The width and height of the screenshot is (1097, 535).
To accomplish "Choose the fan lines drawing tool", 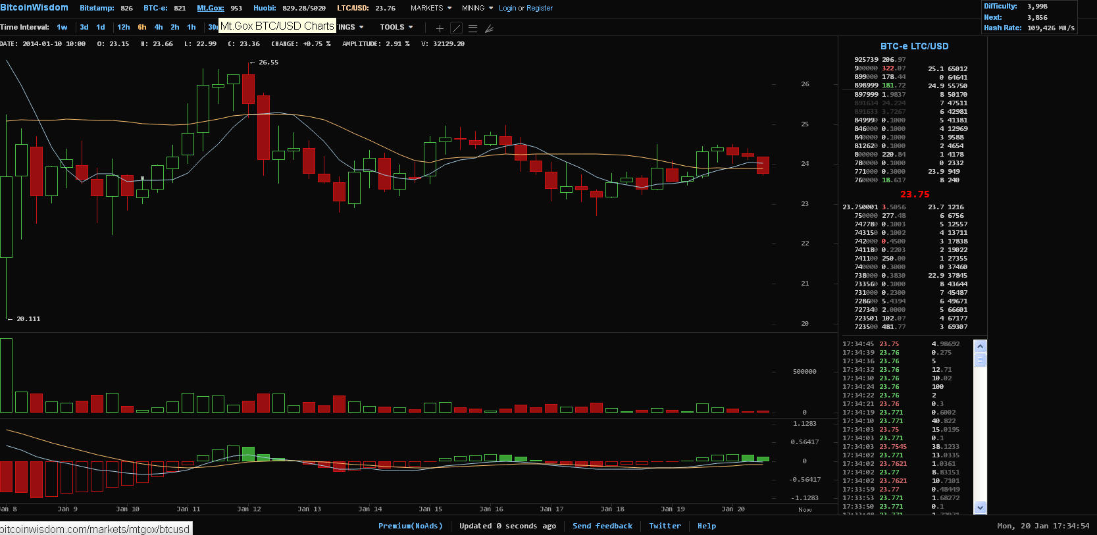I will (489, 28).
